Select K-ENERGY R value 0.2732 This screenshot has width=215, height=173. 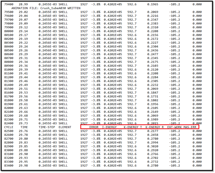tap(153, 162)
